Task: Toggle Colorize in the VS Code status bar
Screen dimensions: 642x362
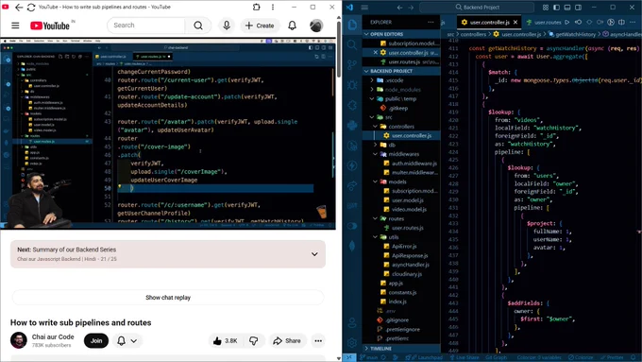Action: pyautogui.click(x=581, y=357)
